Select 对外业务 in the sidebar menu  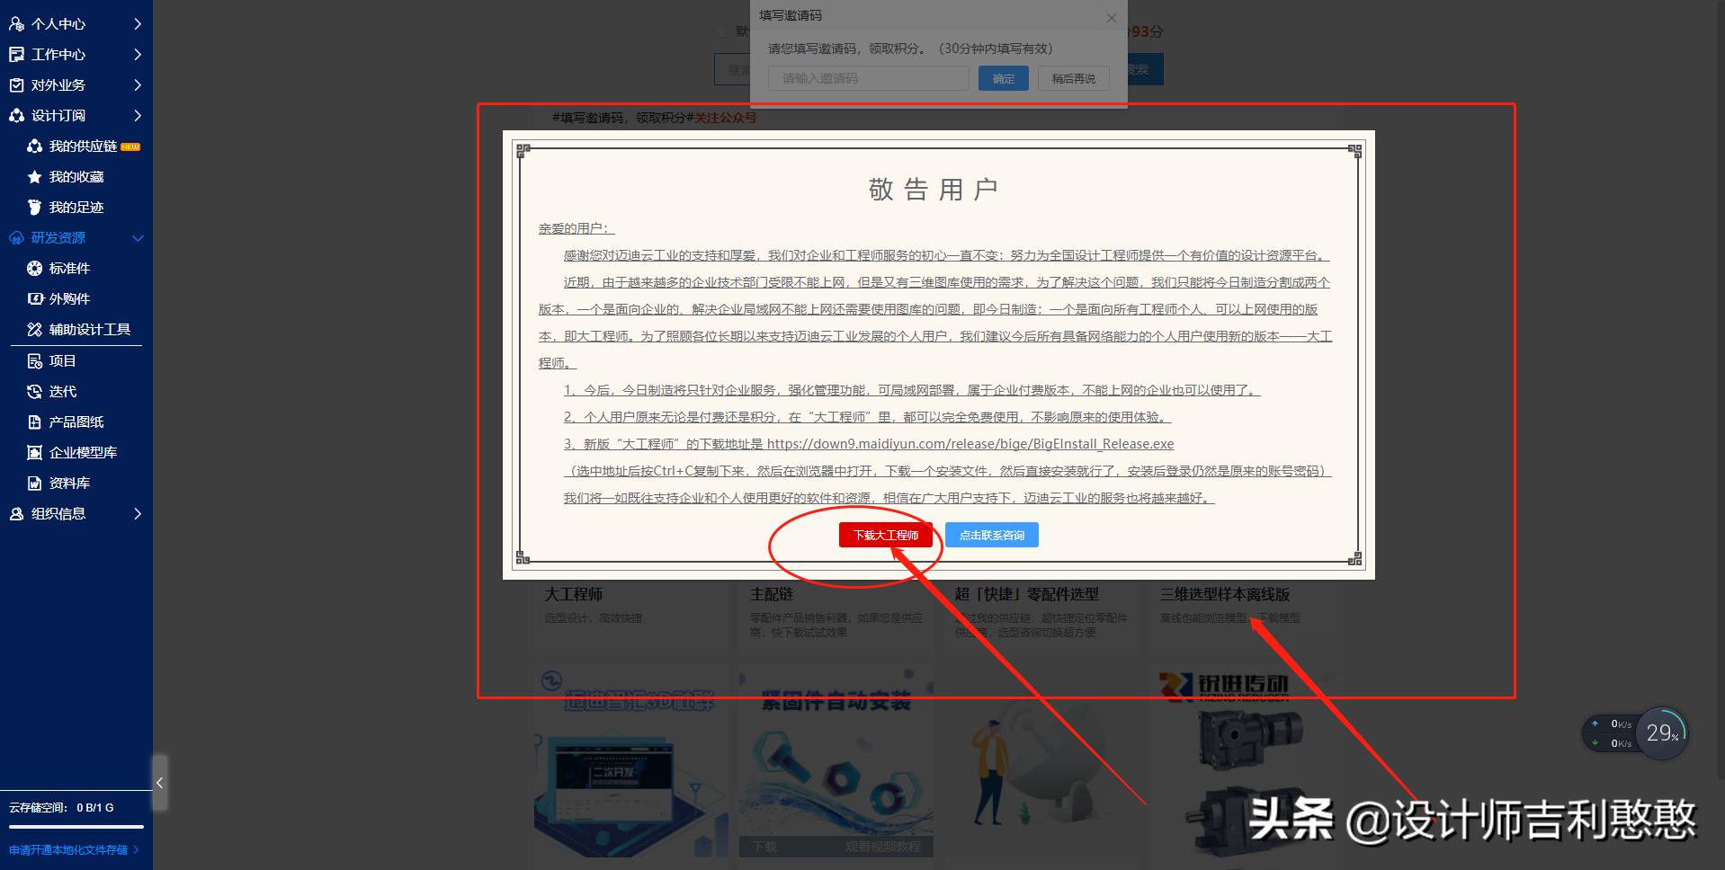point(58,84)
